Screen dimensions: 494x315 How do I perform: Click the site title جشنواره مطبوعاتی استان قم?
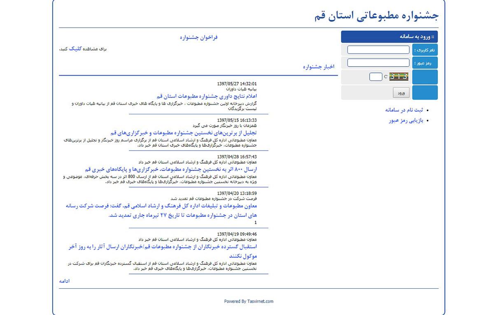[x=377, y=16]
